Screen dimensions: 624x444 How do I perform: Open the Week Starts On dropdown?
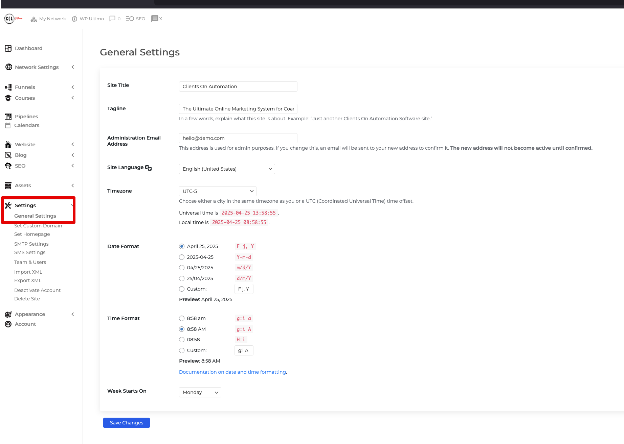[200, 392]
